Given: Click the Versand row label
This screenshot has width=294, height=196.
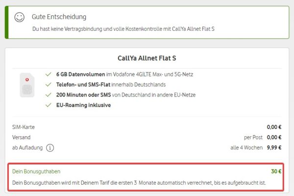Looking at the screenshot, I should [x=21, y=137].
